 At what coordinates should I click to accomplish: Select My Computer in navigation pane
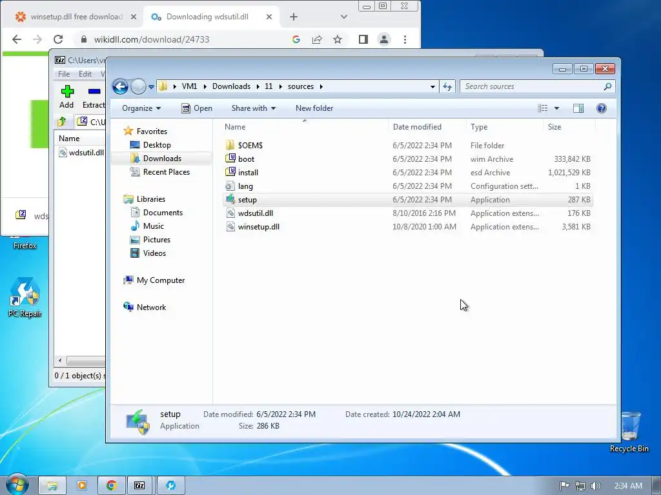(x=160, y=280)
